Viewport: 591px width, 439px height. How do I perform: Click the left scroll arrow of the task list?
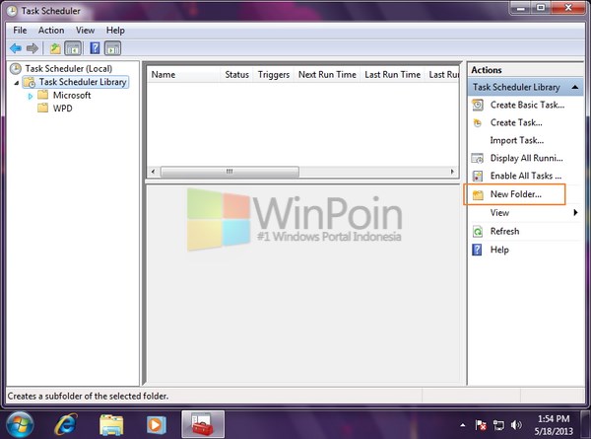click(x=153, y=172)
